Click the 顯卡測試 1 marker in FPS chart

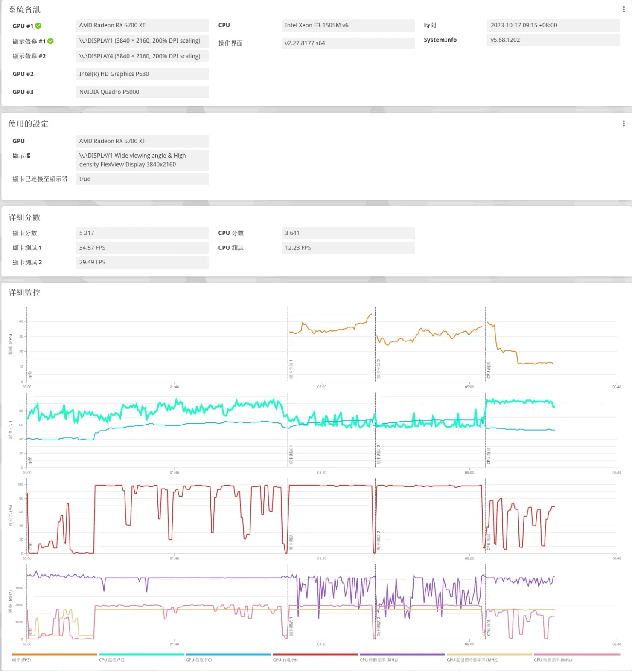[291, 369]
